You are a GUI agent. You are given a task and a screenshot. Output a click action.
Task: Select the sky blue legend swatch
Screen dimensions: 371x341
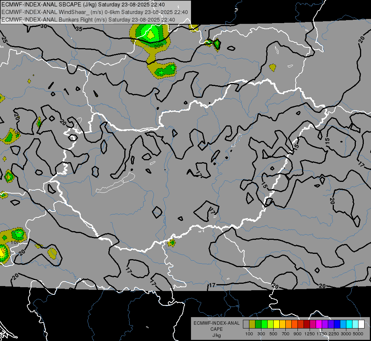(x=343, y=324)
